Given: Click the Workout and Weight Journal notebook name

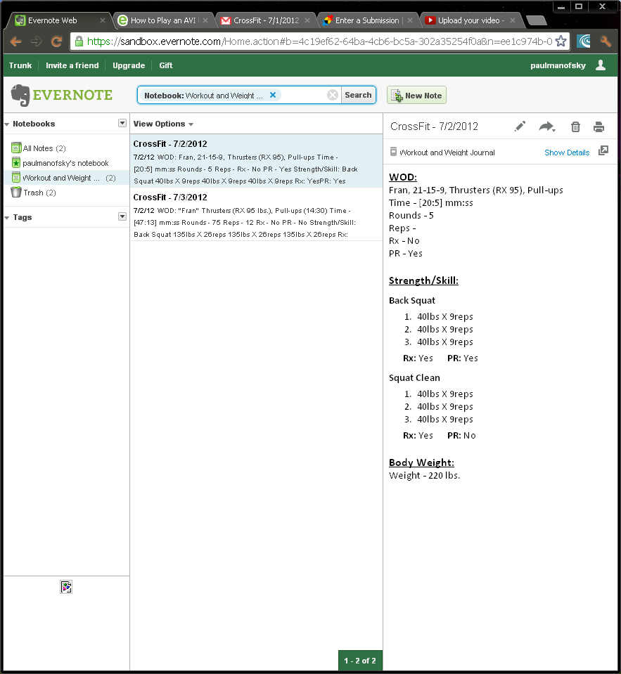Looking at the screenshot, I should (447, 153).
